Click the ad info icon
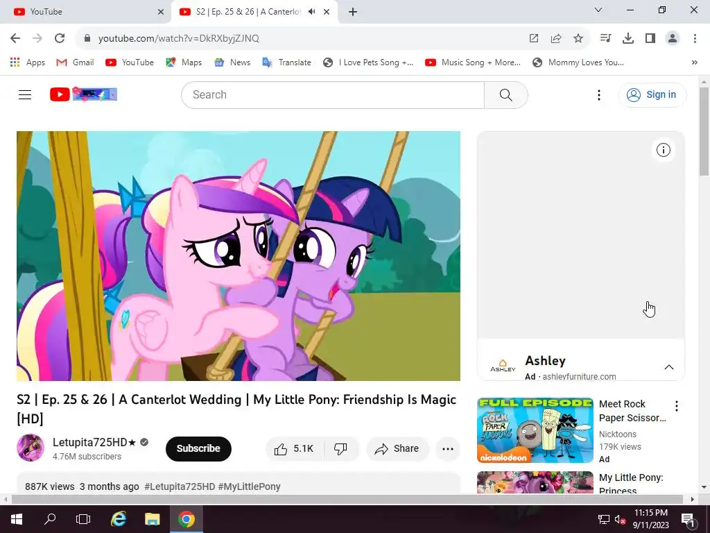The image size is (710, 533). (x=664, y=150)
